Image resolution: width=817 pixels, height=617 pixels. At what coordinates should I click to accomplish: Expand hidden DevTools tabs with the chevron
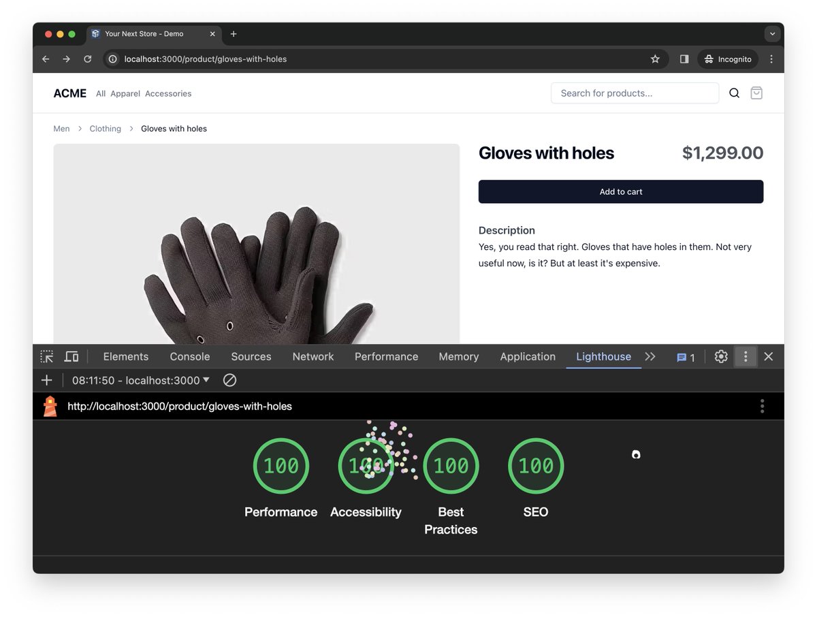[x=650, y=356]
